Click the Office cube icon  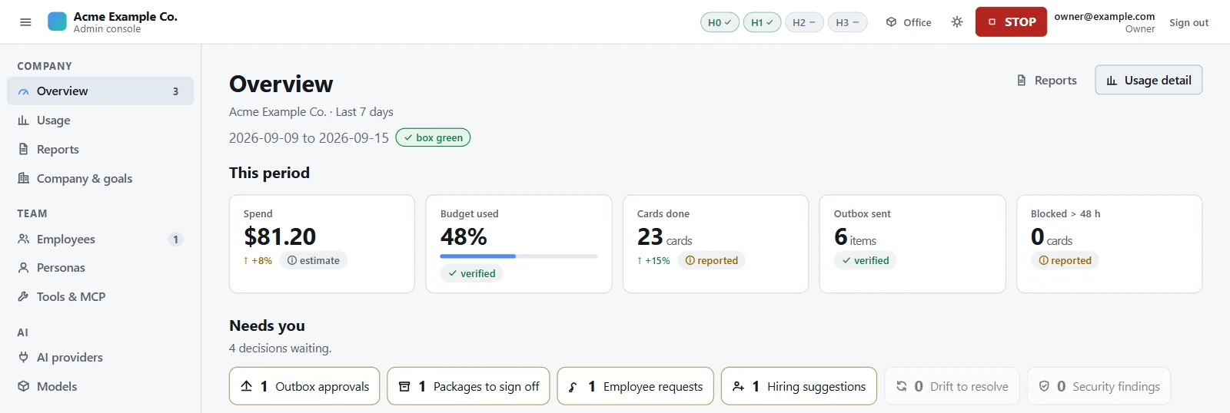[892, 22]
